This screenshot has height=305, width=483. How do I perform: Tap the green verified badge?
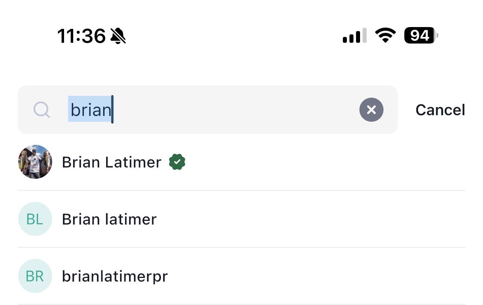(x=177, y=162)
